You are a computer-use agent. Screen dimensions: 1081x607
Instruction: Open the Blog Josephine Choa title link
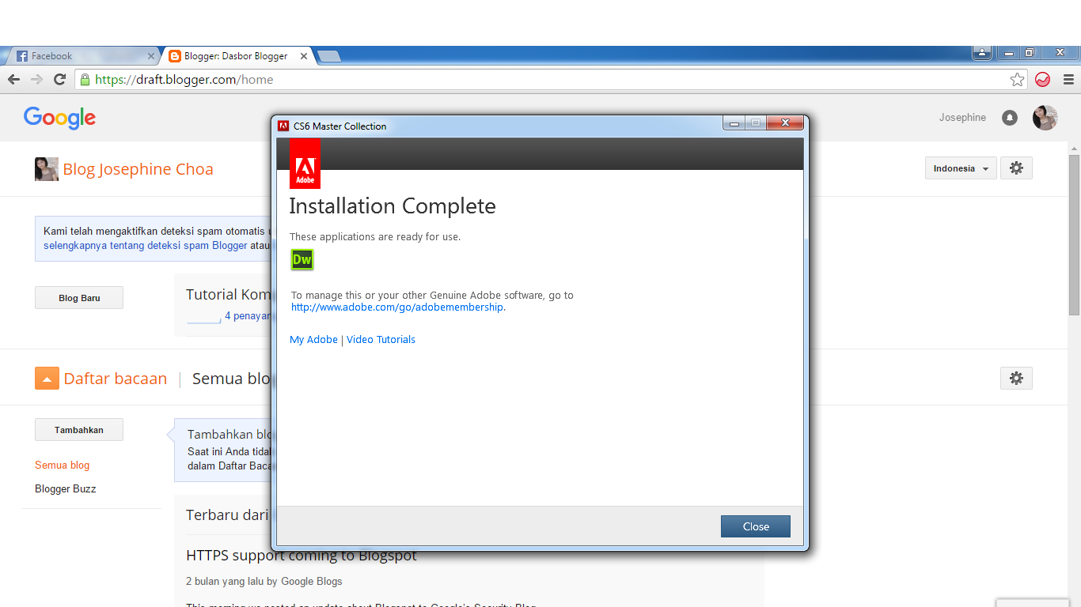[138, 169]
